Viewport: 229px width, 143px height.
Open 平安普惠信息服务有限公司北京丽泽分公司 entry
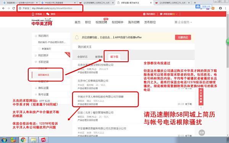102,129
